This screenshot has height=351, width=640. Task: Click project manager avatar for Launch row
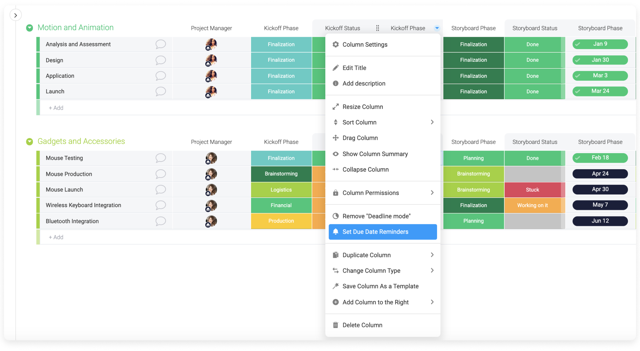tap(211, 91)
